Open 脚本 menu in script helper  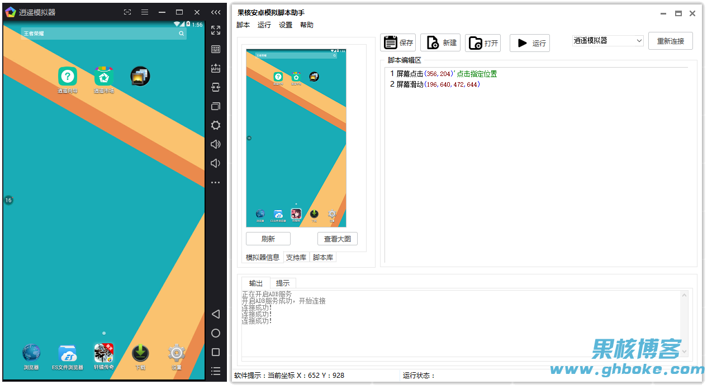tap(243, 25)
